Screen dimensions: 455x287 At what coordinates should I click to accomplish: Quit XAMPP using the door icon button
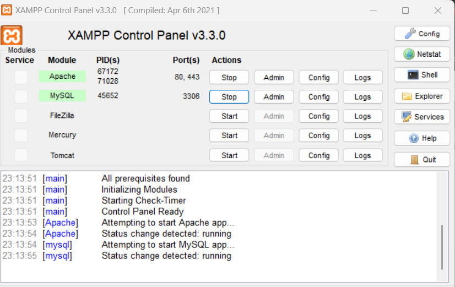tap(422, 159)
